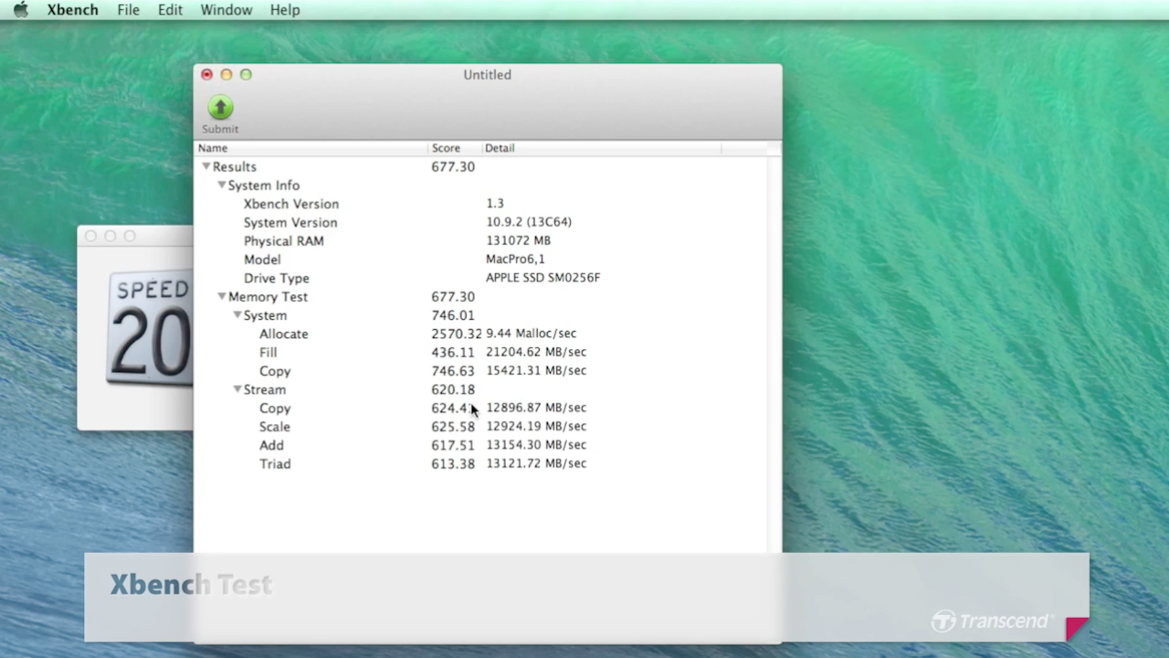Open the Xbench application menu
This screenshot has height=658, width=1169.
point(72,10)
